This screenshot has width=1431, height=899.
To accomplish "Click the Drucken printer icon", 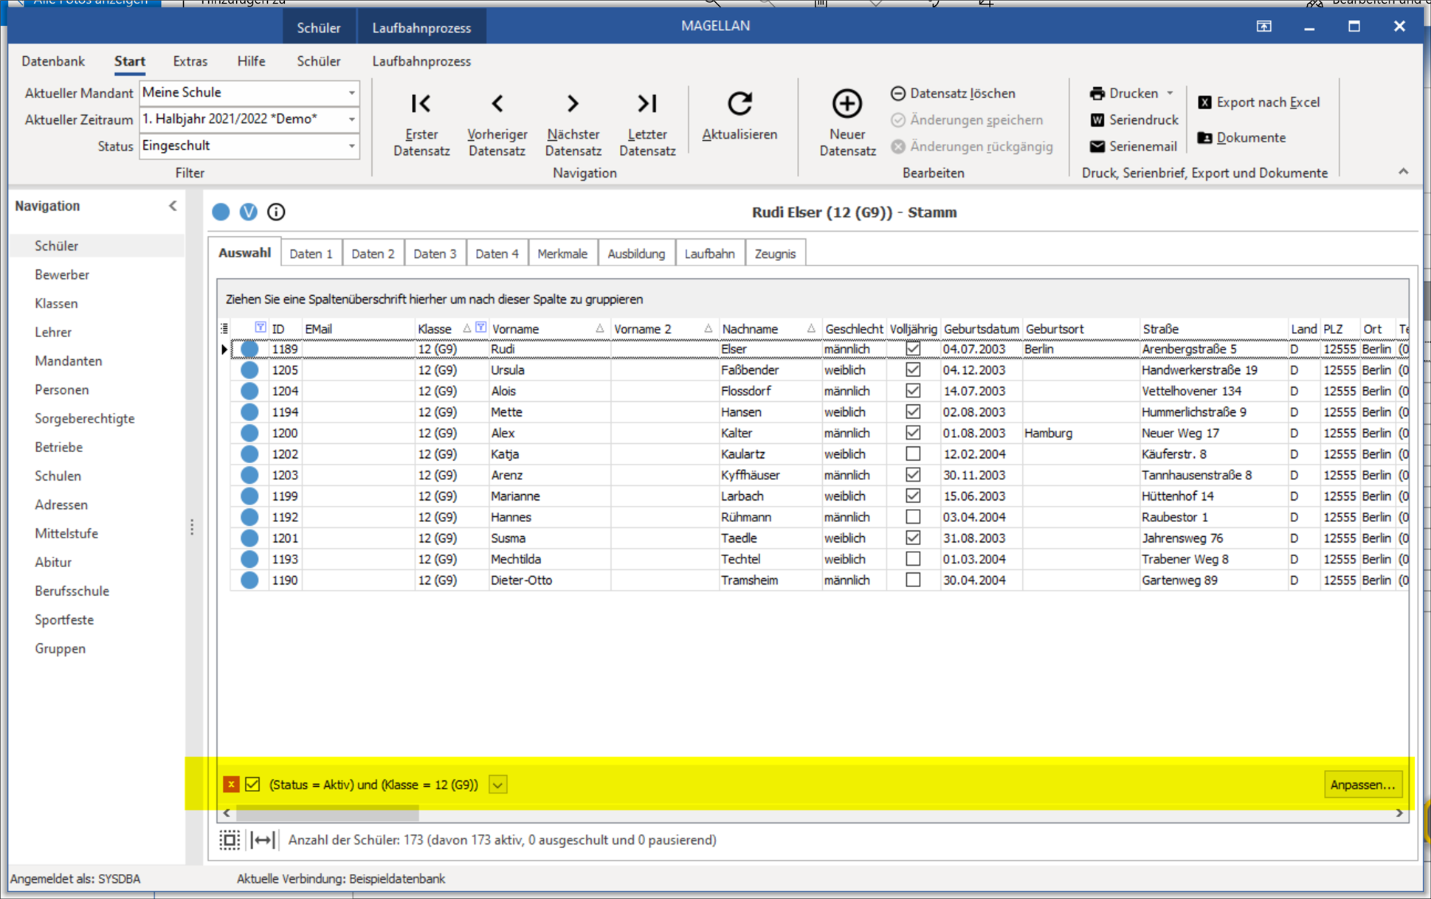I will click(1097, 94).
